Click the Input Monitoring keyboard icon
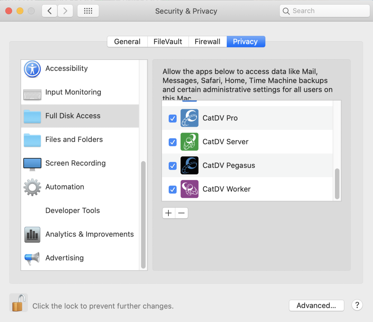 click(x=32, y=95)
